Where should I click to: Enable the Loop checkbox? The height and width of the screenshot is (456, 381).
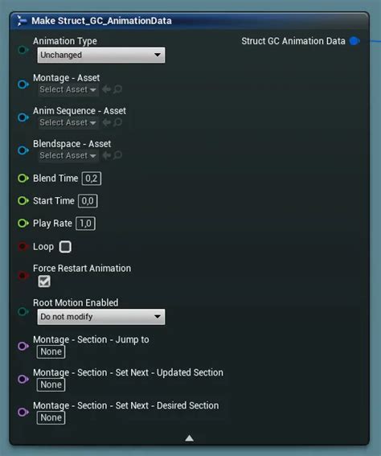point(65,247)
